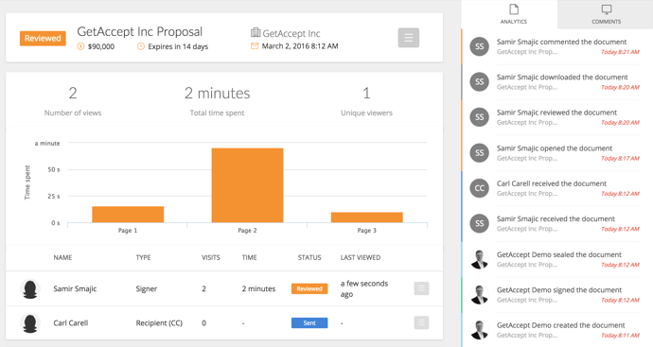Click 'Samir Smajic downloaded the document' entry
This screenshot has width=653, height=347.
(562, 78)
